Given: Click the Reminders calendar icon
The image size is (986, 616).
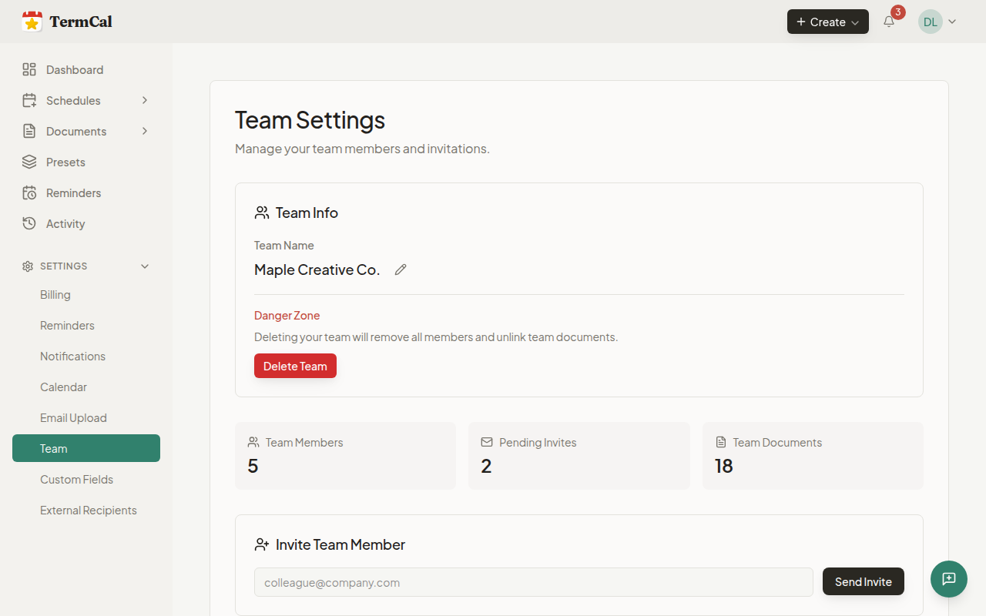Looking at the screenshot, I should pyautogui.click(x=29, y=192).
